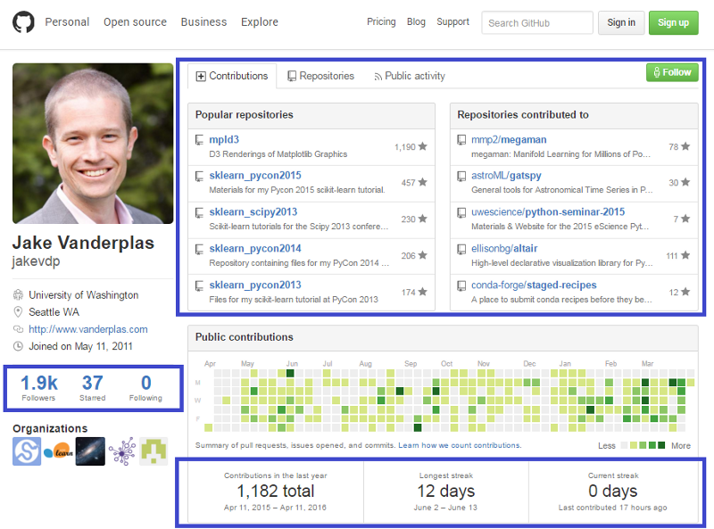Switch to the Repositories tab
The height and width of the screenshot is (529, 714).
[x=321, y=76]
